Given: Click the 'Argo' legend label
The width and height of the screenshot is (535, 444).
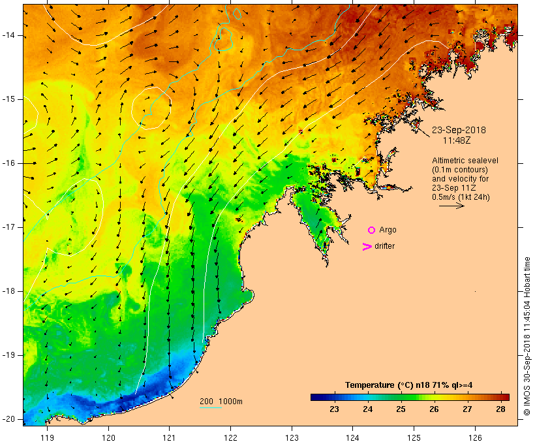Looking at the screenshot, I should click(388, 230).
